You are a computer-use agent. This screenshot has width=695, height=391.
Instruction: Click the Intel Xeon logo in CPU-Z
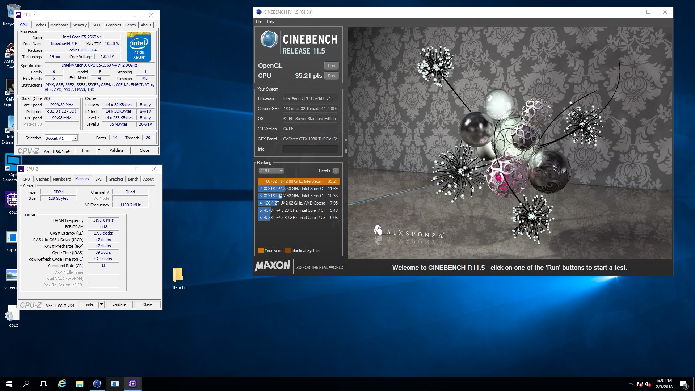tap(139, 47)
